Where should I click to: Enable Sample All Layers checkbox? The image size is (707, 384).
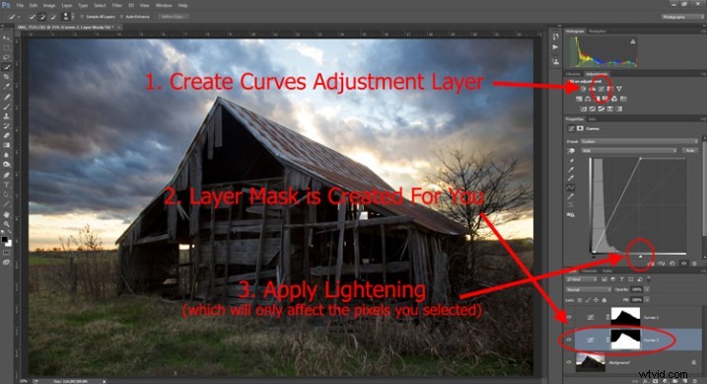pos(82,17)
